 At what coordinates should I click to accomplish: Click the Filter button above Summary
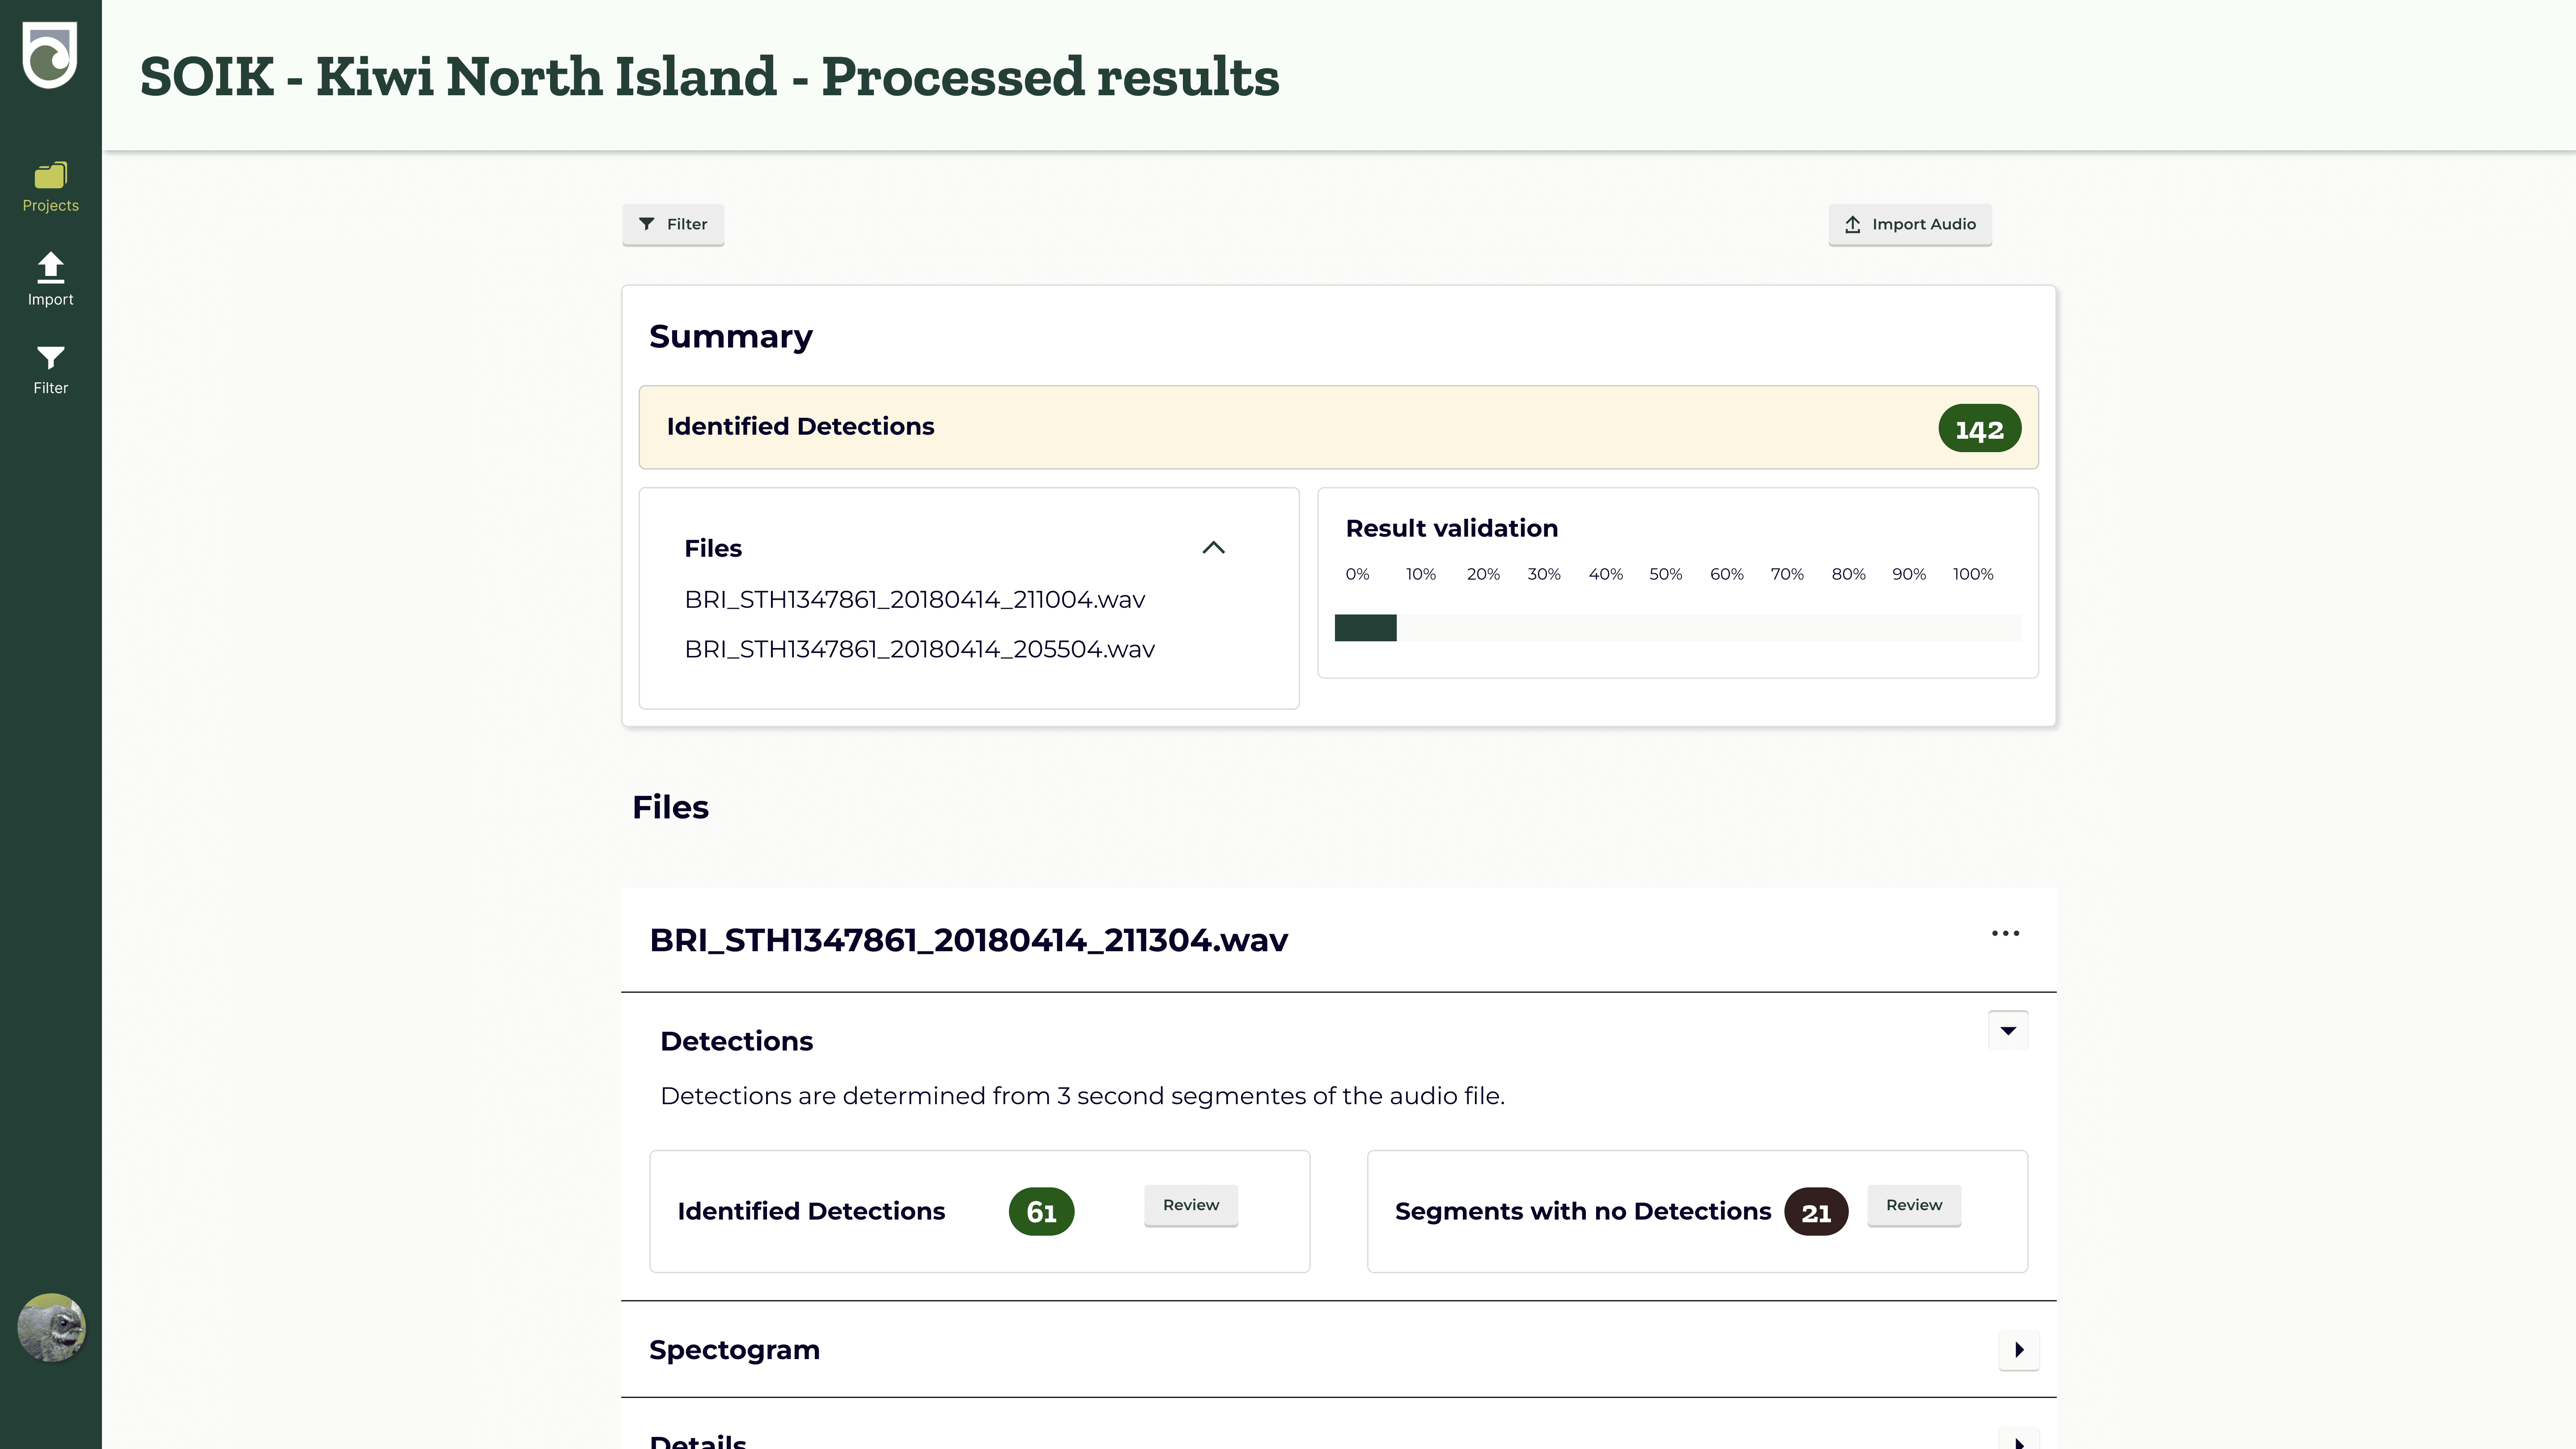point(673,224)
